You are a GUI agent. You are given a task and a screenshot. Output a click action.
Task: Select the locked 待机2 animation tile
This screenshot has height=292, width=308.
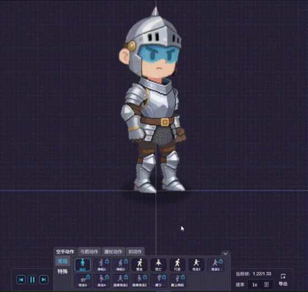coord(102,265)
